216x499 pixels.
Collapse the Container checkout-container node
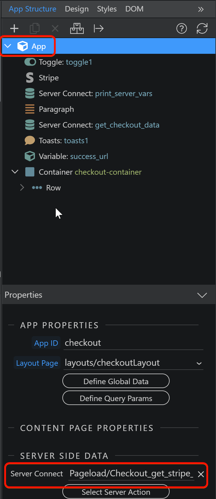pos(15,172)
